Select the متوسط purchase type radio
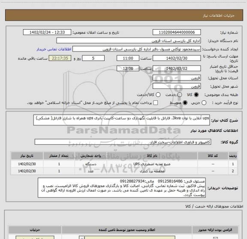Viewport: 247px width, 239px height. coord(185,103)
